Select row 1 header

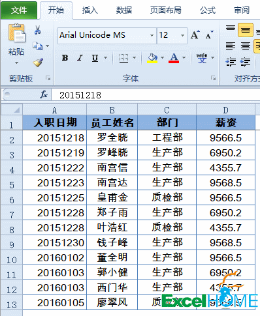(12, 123)
